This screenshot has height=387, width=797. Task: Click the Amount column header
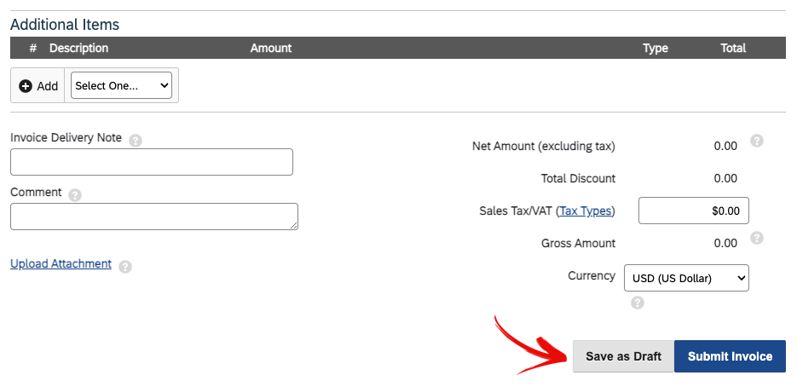coord(271,49)
